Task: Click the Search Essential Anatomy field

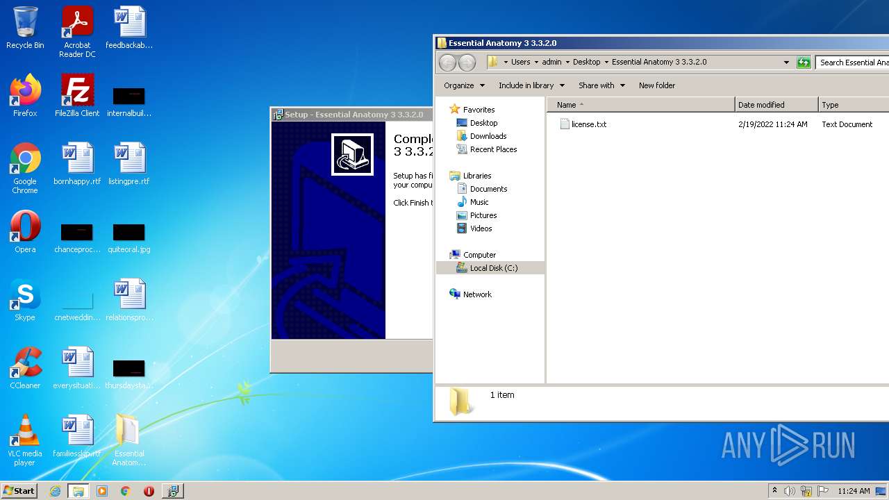Action: pyautogui.click(x=853, y=62)
